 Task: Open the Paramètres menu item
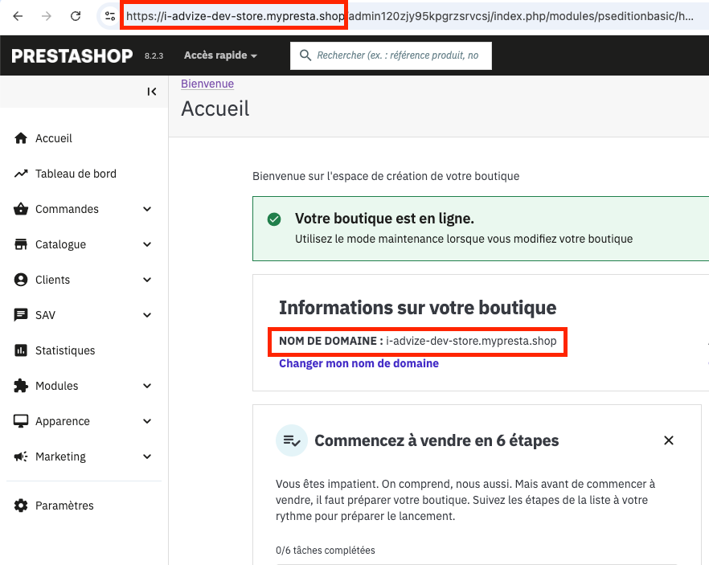(x=64, y=506)
